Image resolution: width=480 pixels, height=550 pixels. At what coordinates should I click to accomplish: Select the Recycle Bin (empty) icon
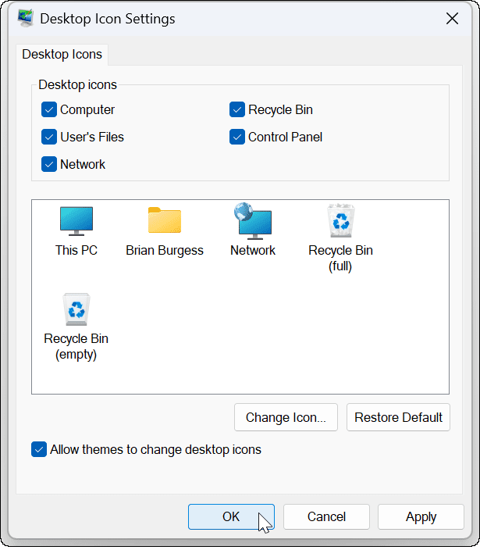tap(76, 309)
